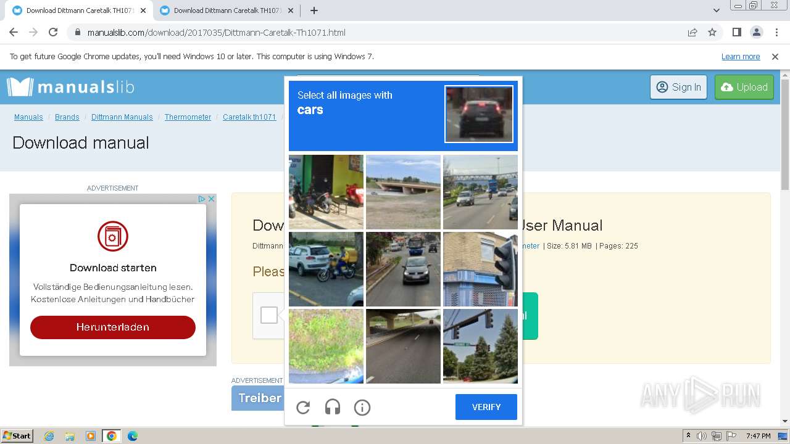Close the second browser tab

[x=291, y=10]
